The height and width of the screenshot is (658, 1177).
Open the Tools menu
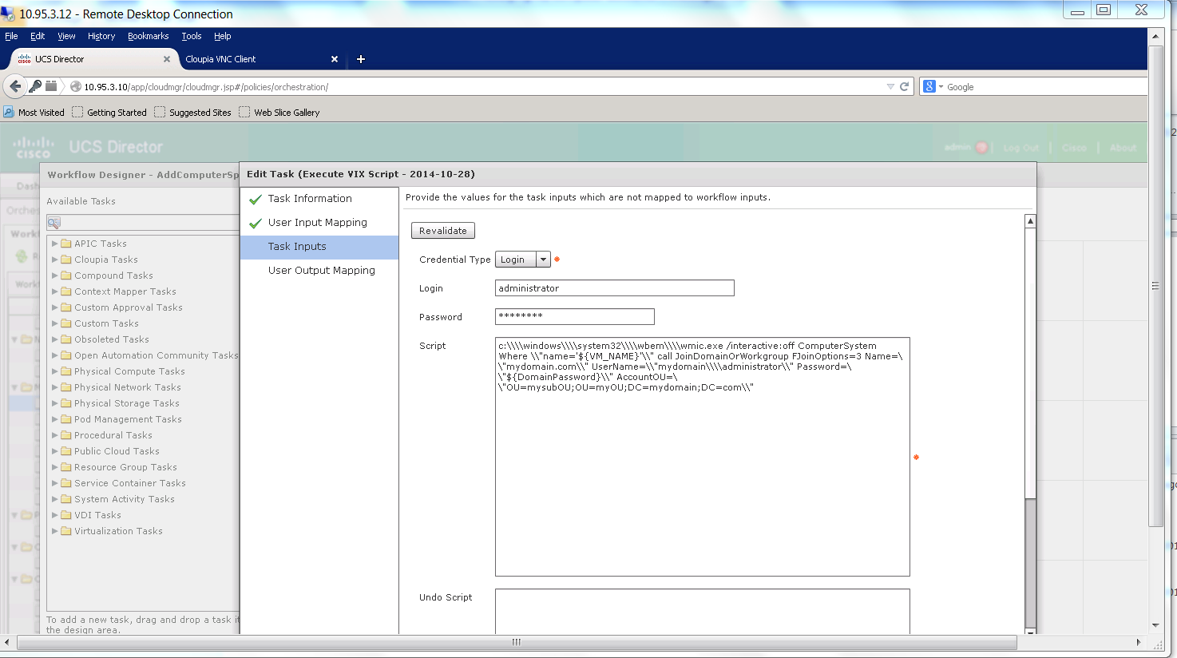[192, 36]
